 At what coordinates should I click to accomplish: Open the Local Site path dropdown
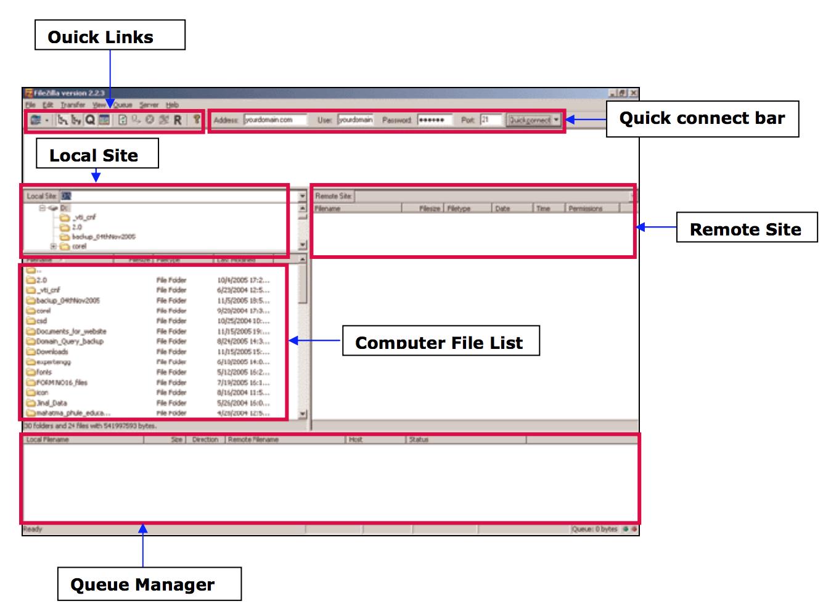tap(302, 196)
